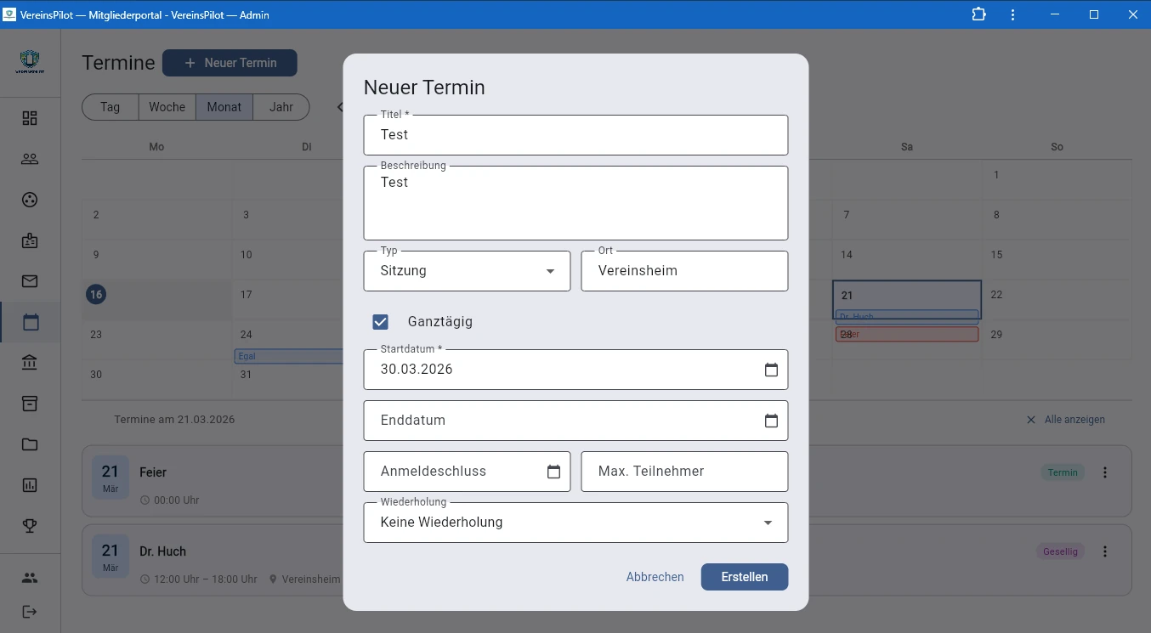Open the Typ dropdown showing Sitzung
This screenshot has width=1151, height=633.
coord(548,270)
